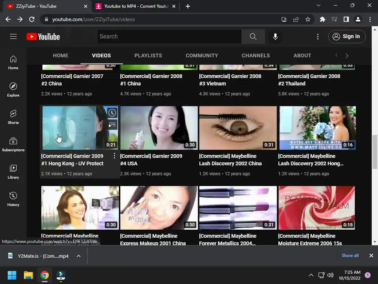Open the Windows Start menu
This screenshot has height=284, width=378.
[x=12, y=275]
